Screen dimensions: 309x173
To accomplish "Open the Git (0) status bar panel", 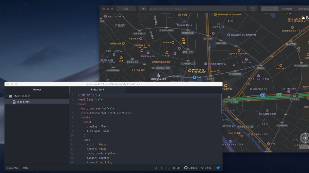I will (x=207, y=168).
